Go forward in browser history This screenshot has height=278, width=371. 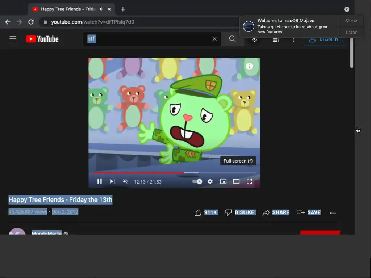20,22
